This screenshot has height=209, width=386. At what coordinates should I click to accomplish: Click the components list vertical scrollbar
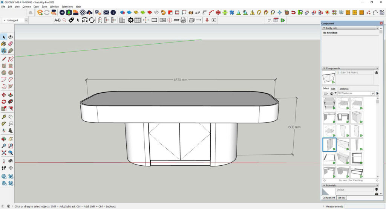[x=377, y=137]
